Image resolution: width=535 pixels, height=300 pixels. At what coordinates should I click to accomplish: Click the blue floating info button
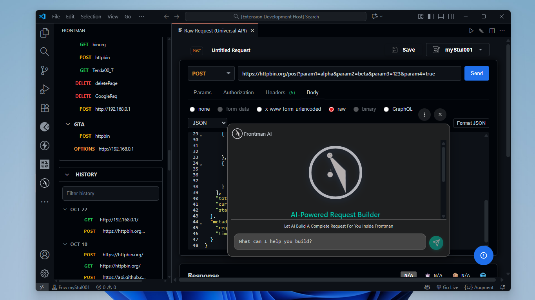point(484,255)
